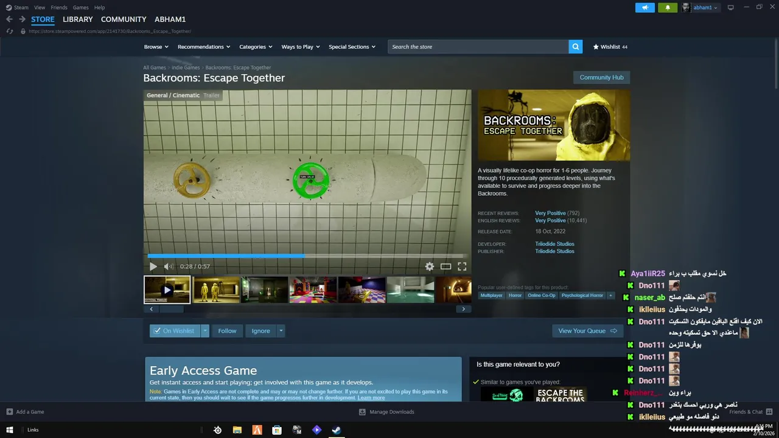Open video settings gear icon
Image resolution: width=779 pixels, height=438 pixels.
tap(430, 266)
